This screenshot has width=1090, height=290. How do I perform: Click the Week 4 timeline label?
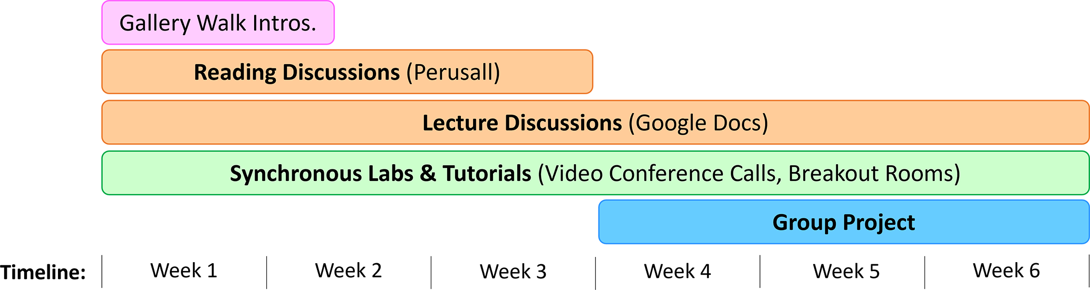coord(678,272)
